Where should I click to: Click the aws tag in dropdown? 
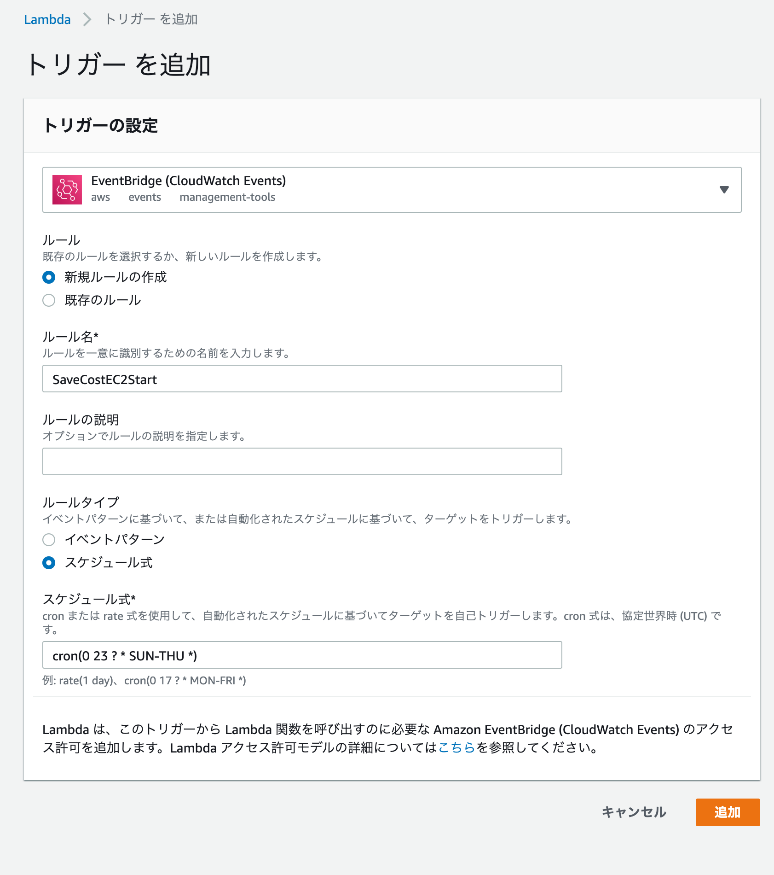[100, 197]
